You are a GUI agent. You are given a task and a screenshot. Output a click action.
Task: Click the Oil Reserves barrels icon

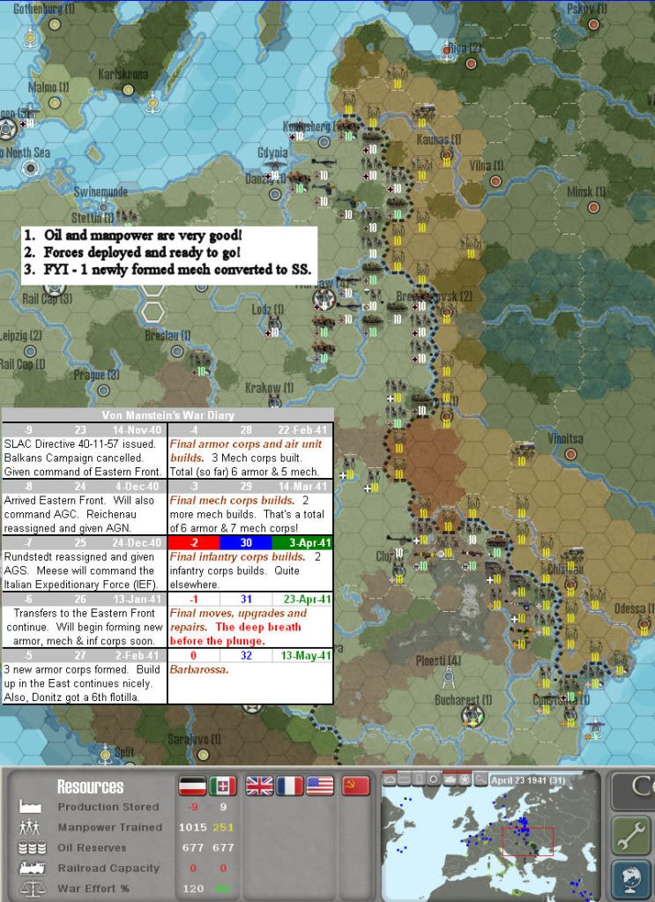pos(33,848)
